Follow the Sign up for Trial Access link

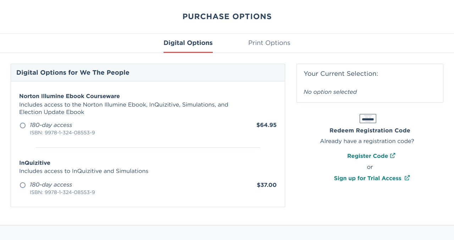[368, 178]
